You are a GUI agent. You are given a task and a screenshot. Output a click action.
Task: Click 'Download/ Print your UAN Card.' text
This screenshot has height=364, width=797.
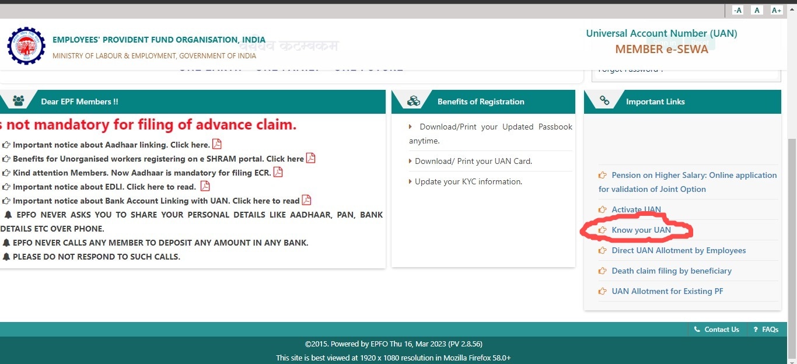[473, 161]
